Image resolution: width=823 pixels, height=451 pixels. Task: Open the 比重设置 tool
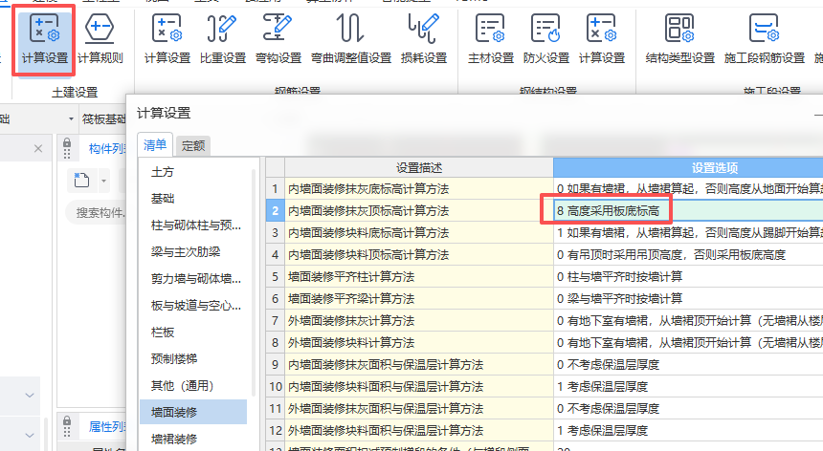tap(223, 40)
